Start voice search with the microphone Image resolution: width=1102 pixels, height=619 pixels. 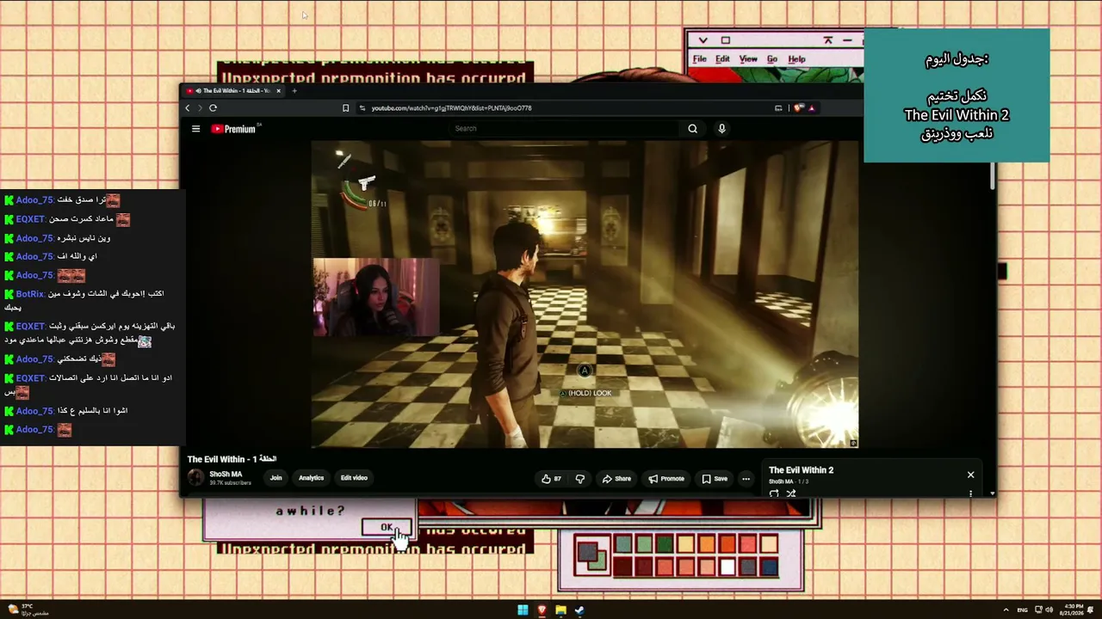click(x=721, y=129)
